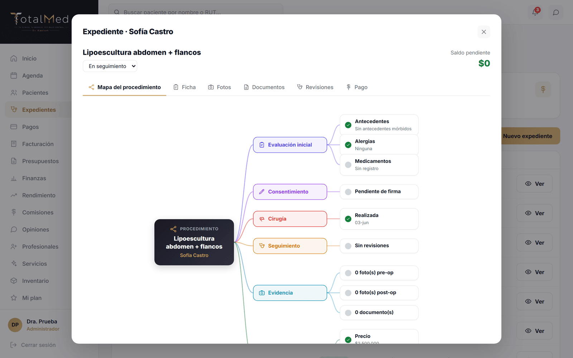The width and height of the screenshot is (573, 358).
Task: Click the Consentimiento node
Action: point(290,192)
